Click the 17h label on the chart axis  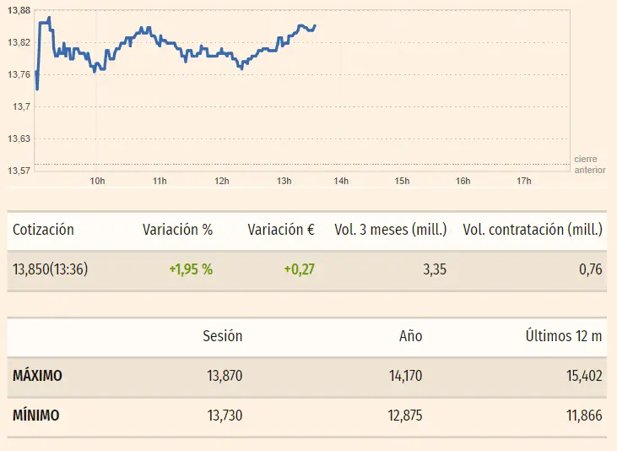pos(523,181)
